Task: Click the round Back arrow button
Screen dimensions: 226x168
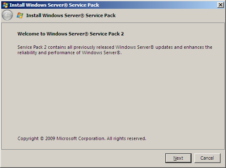Action: click(7, 15)
